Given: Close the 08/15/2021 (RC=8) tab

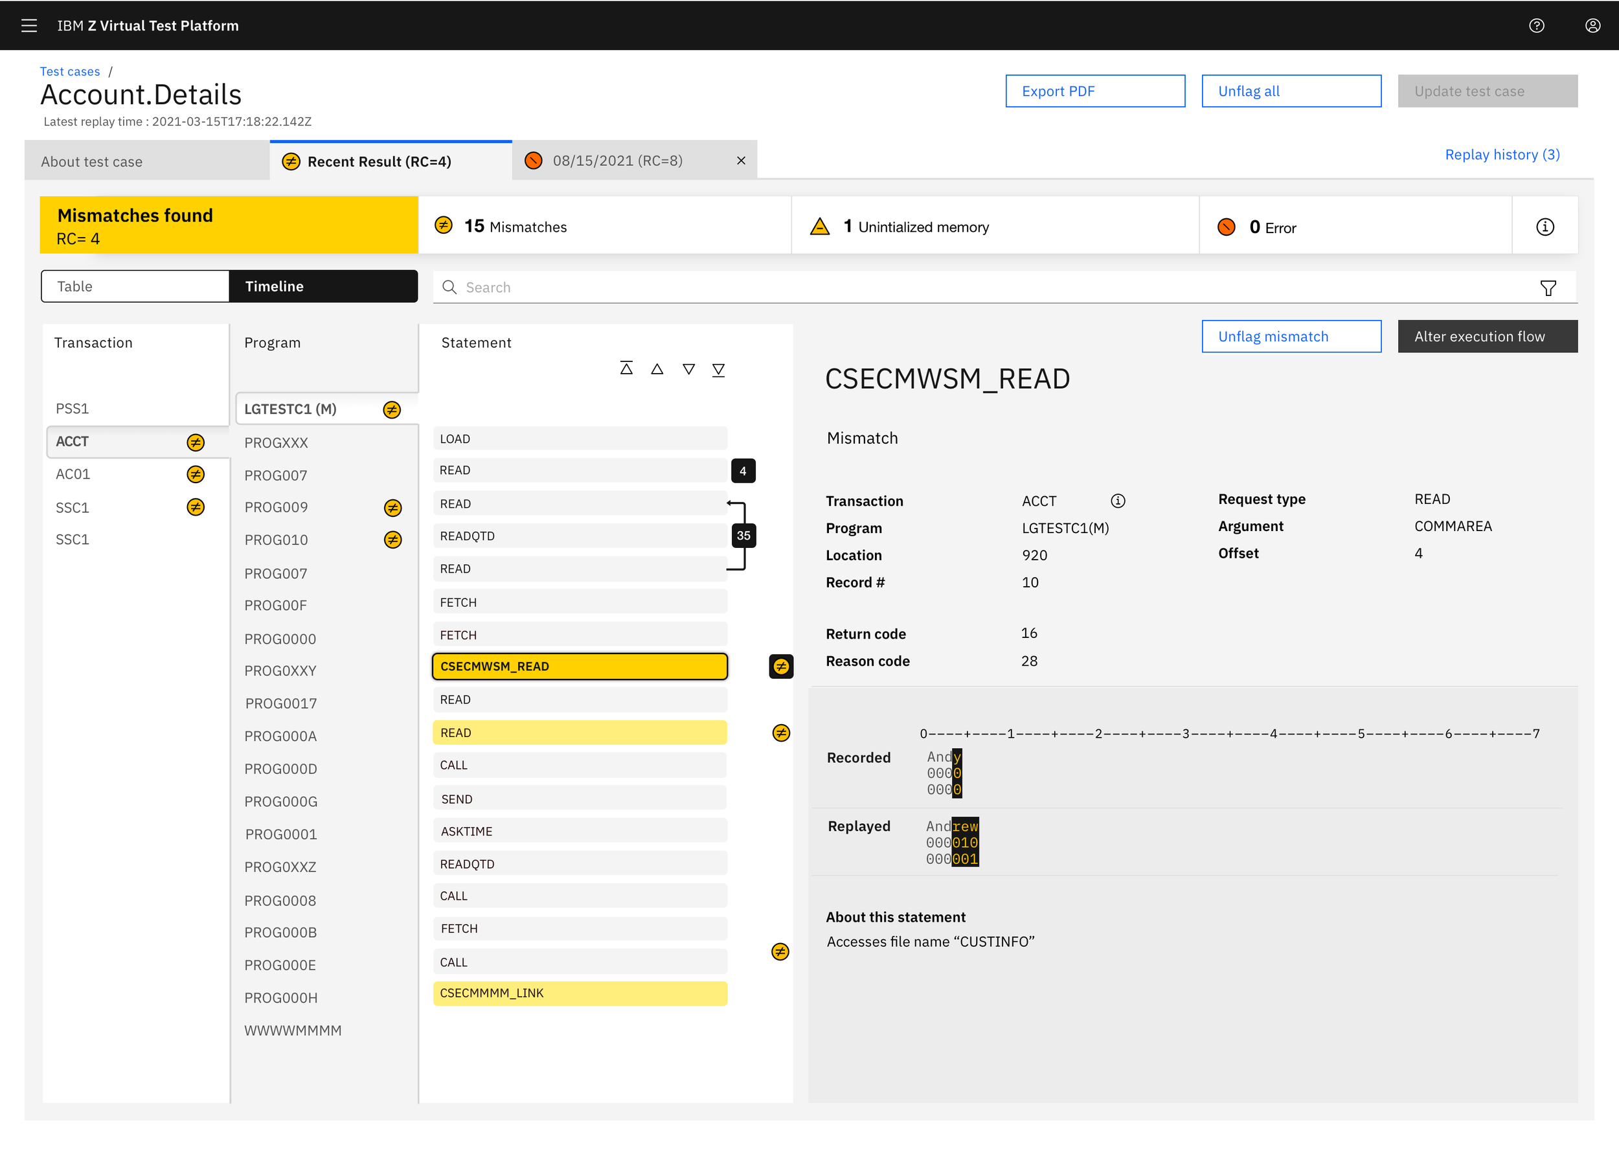Looking at the screenshot, I should tap(741, 161).
